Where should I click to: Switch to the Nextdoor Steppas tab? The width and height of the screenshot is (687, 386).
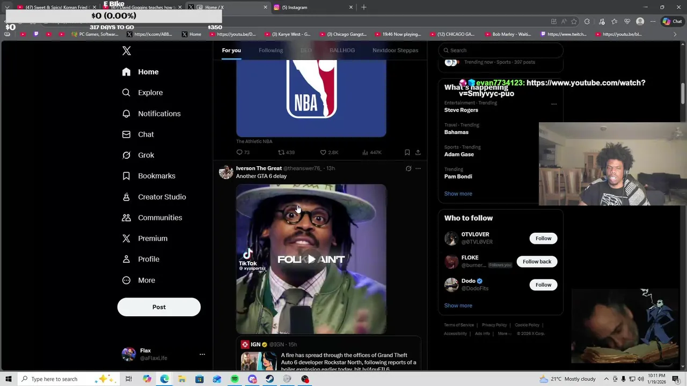pos(395,50)
